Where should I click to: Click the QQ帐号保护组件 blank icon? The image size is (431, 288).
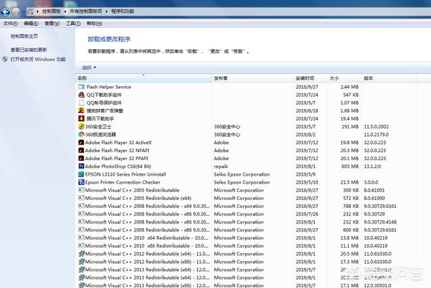81,103
